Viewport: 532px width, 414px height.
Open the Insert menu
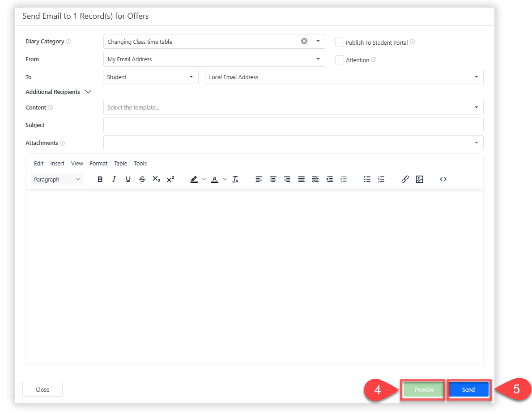coord(57,164)
